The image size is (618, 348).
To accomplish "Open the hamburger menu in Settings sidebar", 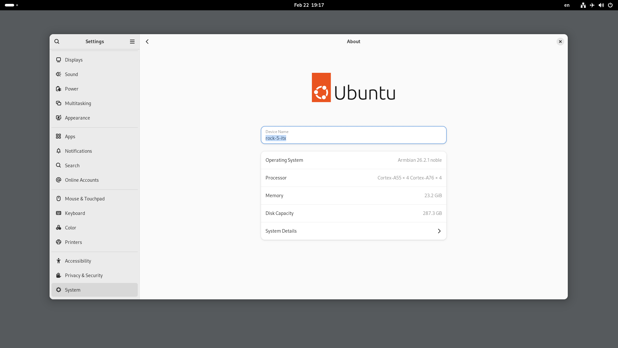I will 132,42.
